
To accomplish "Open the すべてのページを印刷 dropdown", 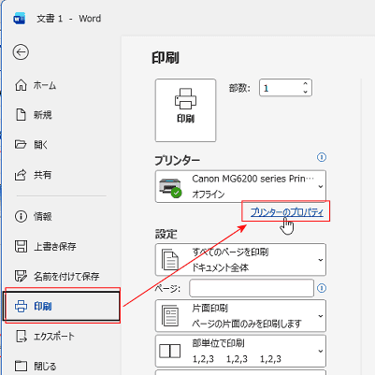I will (x=240, y=260).
